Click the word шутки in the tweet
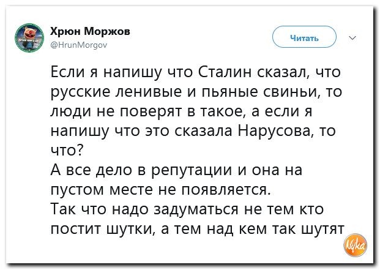Image resolution: width=380 pixels, height=270 pixels. (131, 229)
